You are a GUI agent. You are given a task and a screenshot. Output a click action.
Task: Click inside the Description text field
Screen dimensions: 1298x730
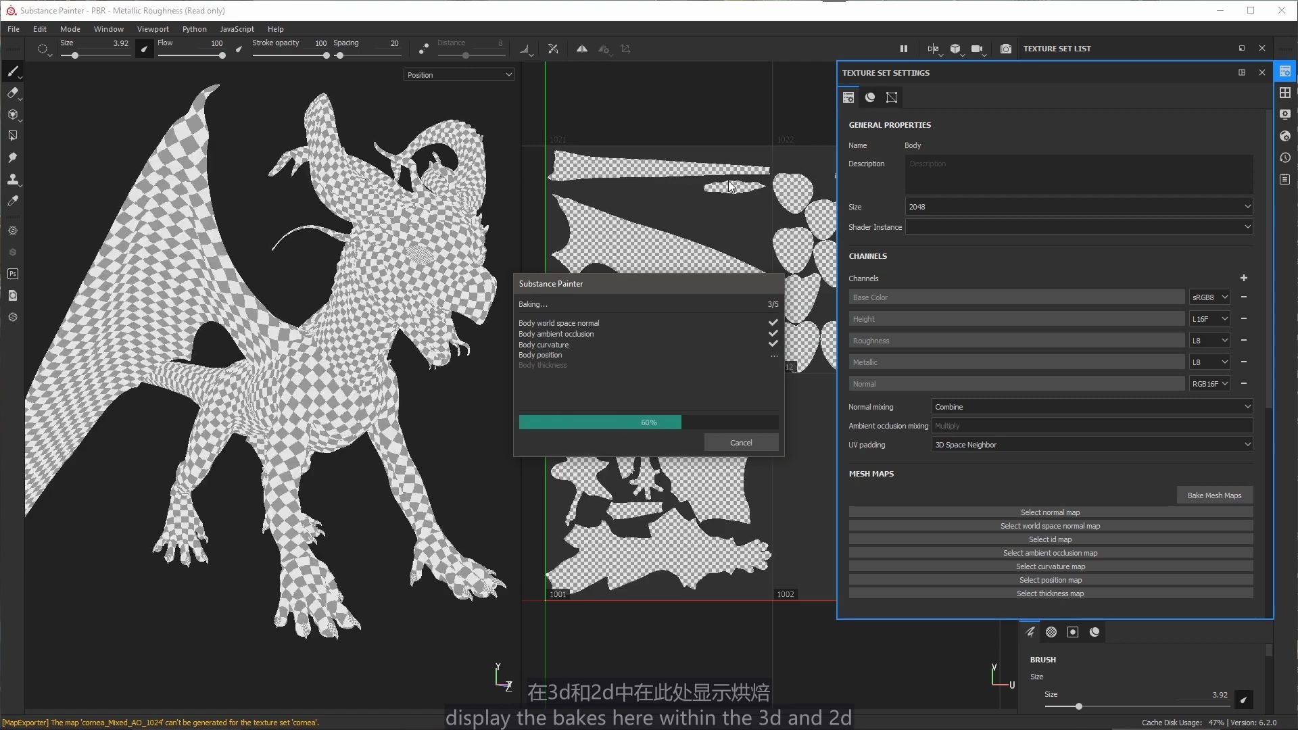click(1078, 174)
